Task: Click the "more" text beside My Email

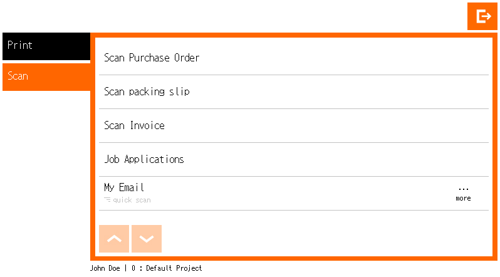Action: (463, 199)
